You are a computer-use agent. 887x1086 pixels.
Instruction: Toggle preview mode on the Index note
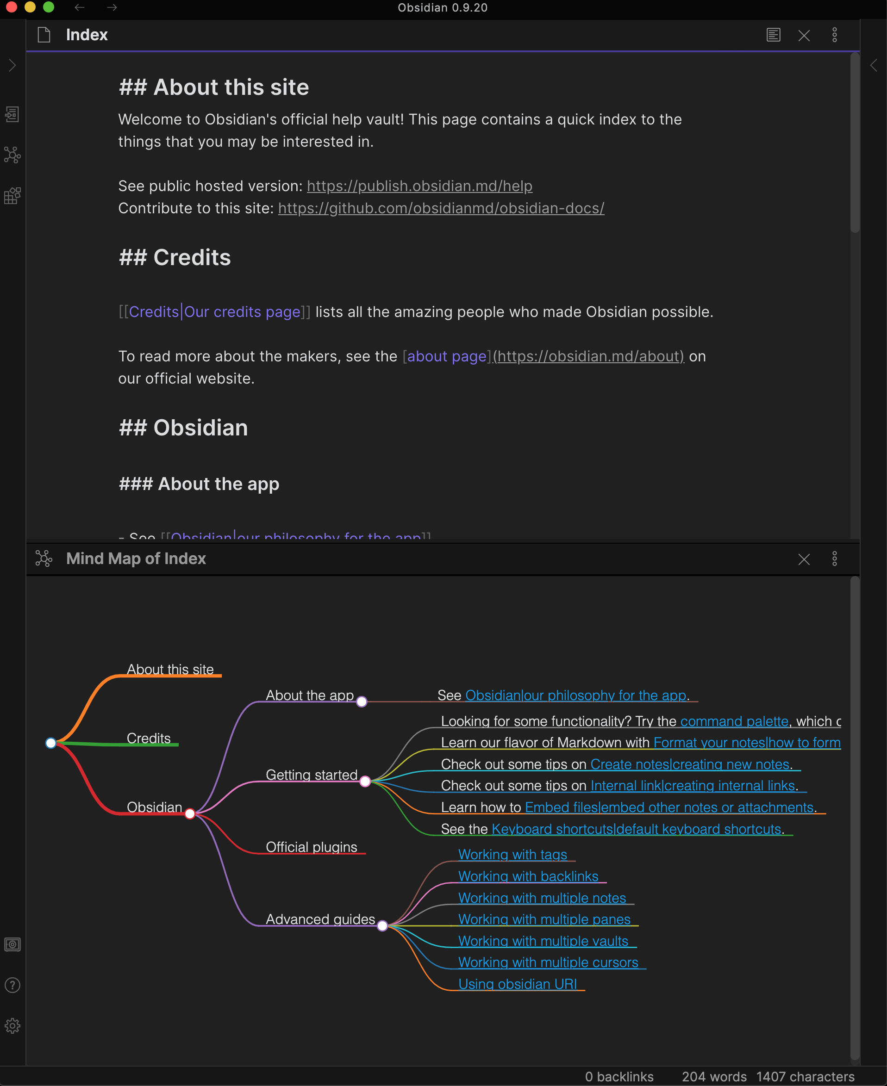tap(773, 35)
